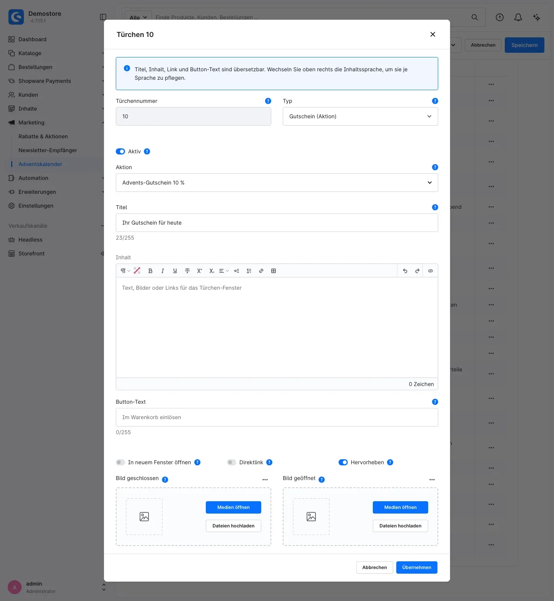Expand the admin user menu
The height and width of the screenshot is (601, 554).
[x=104, y=587]
